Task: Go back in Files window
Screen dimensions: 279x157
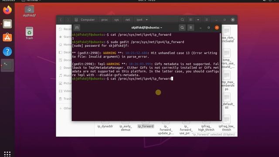Action: point(61,20)
